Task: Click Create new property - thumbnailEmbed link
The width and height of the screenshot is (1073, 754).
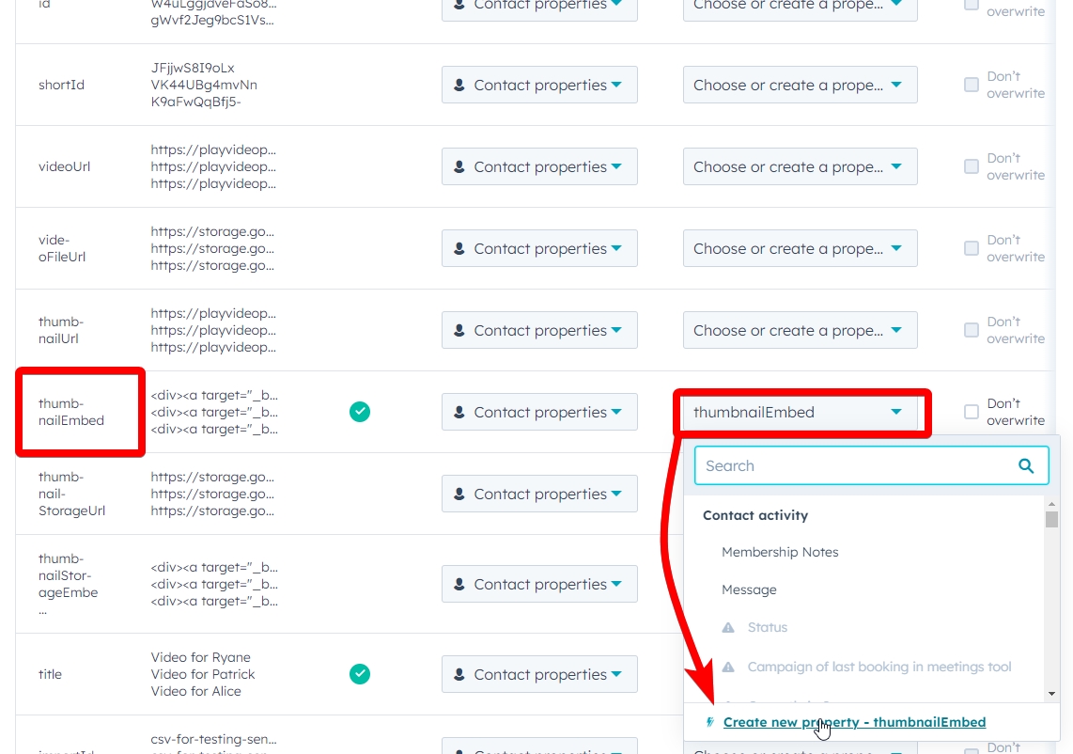Action: [854, 722]
